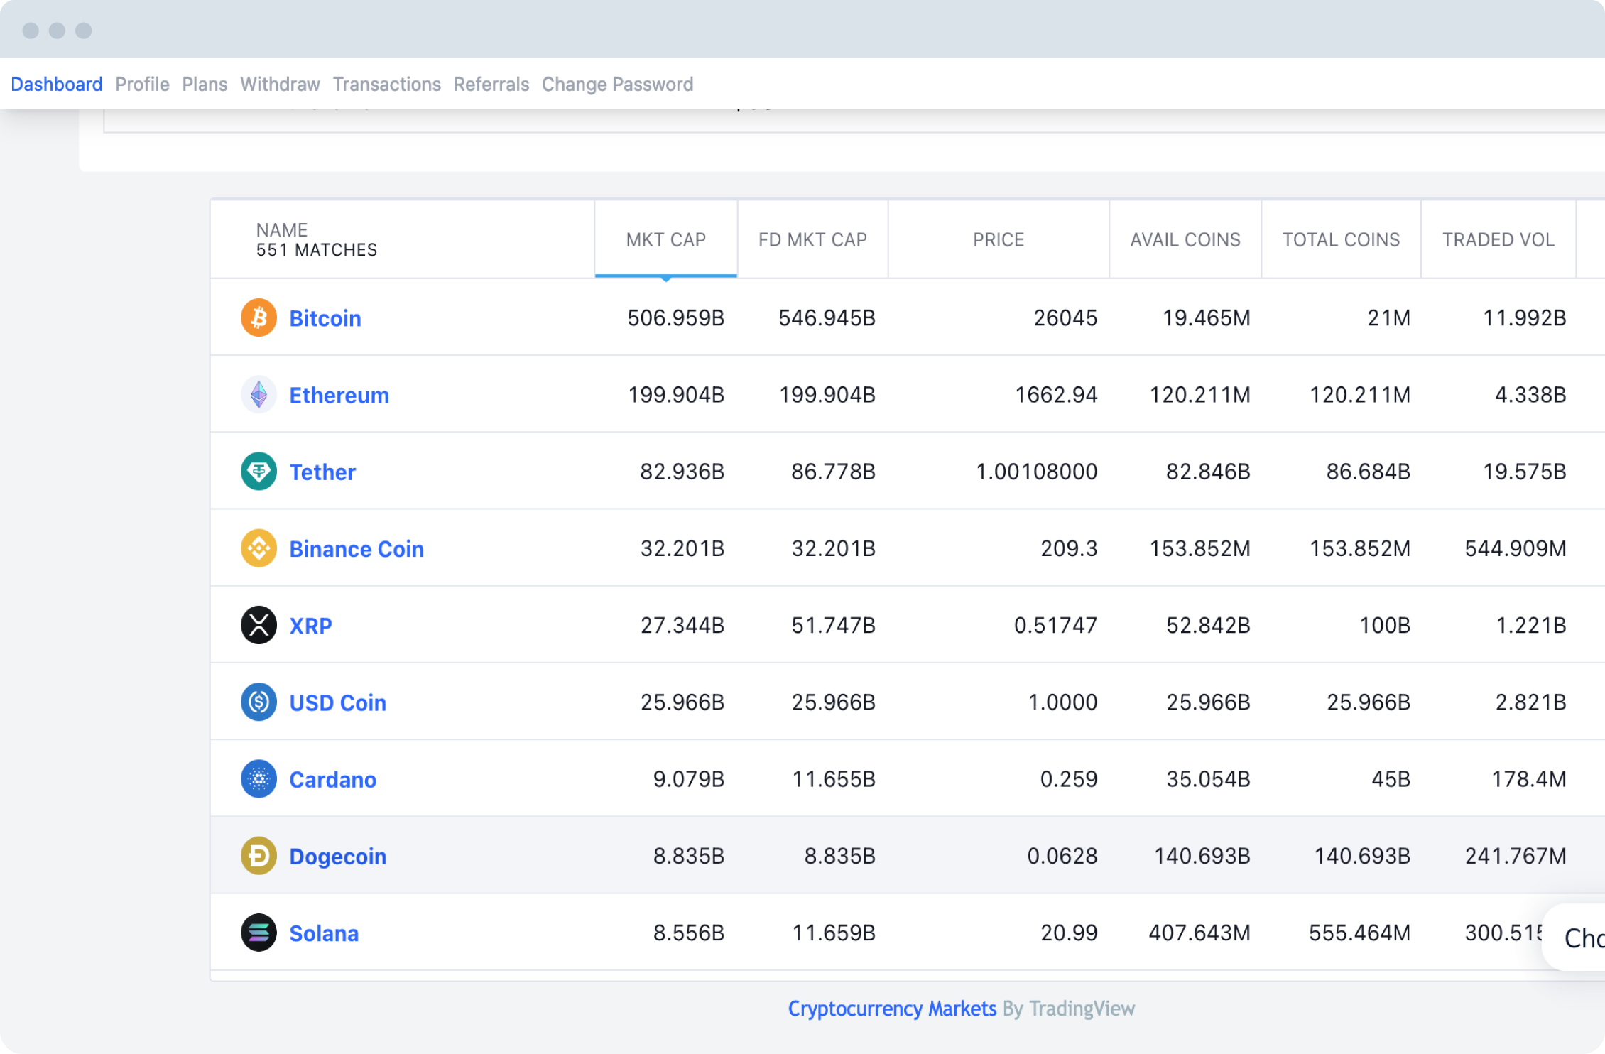Open the USD Coin link
The image size is (1605, 1054).
(x=337, y=702)
